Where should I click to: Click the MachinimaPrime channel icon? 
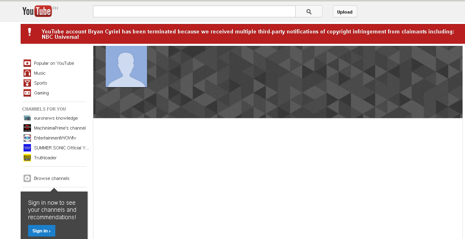click(x=27, y=128)
